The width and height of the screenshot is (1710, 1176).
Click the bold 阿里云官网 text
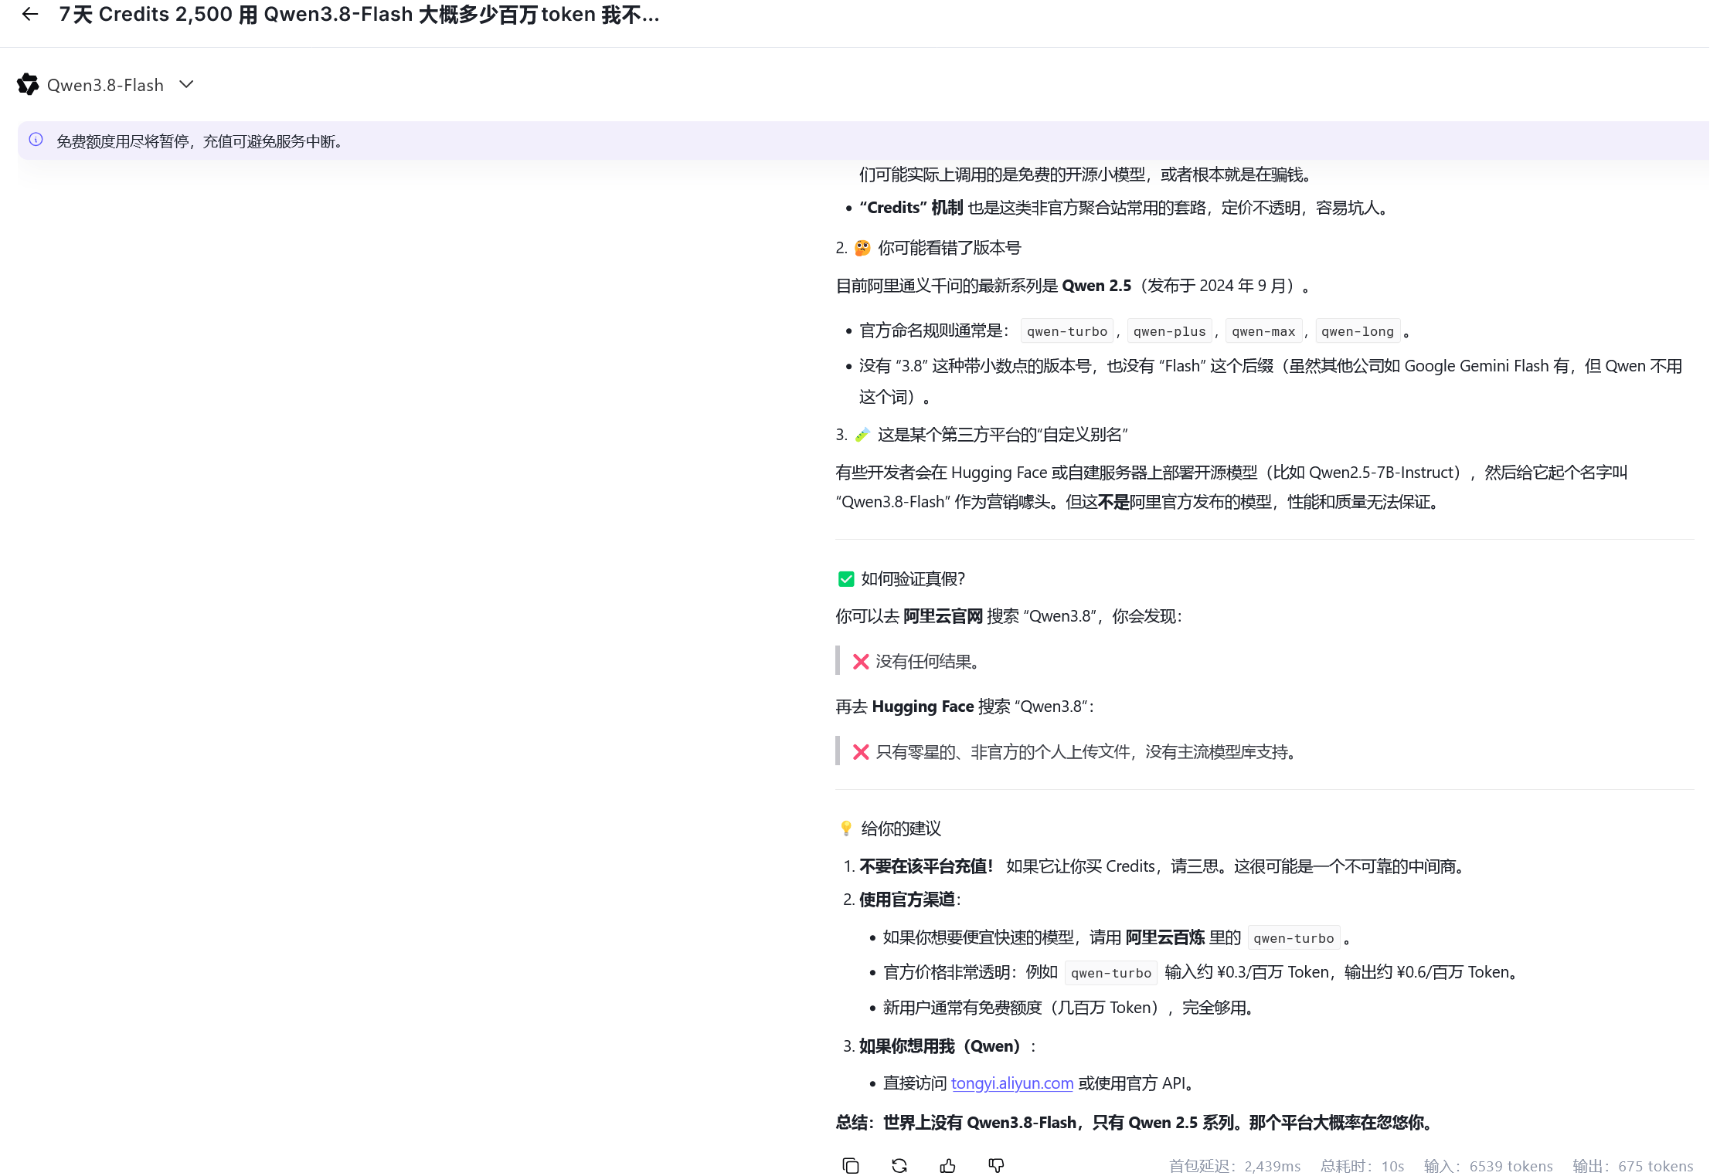pyautogui.click(x=943, y=616)
